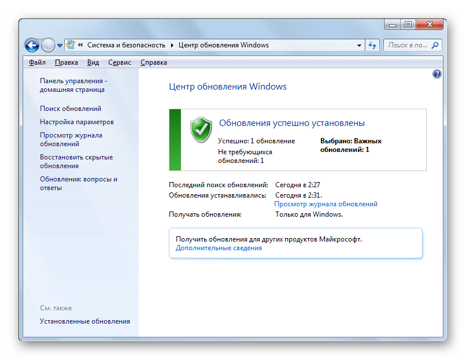Click Выбрано: Важных обновлений: 1 text
The height and width of the screenshot is (360, 466).
(x=351, y=145)
